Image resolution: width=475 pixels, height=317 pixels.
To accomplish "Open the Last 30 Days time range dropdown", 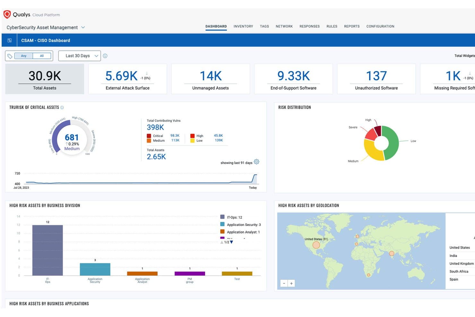I will [80, 56].
